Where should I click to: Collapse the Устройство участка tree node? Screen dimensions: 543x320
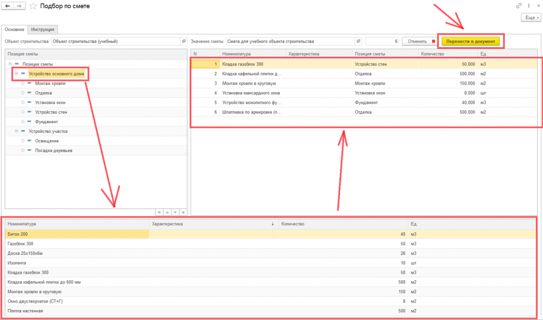(16, 131)
